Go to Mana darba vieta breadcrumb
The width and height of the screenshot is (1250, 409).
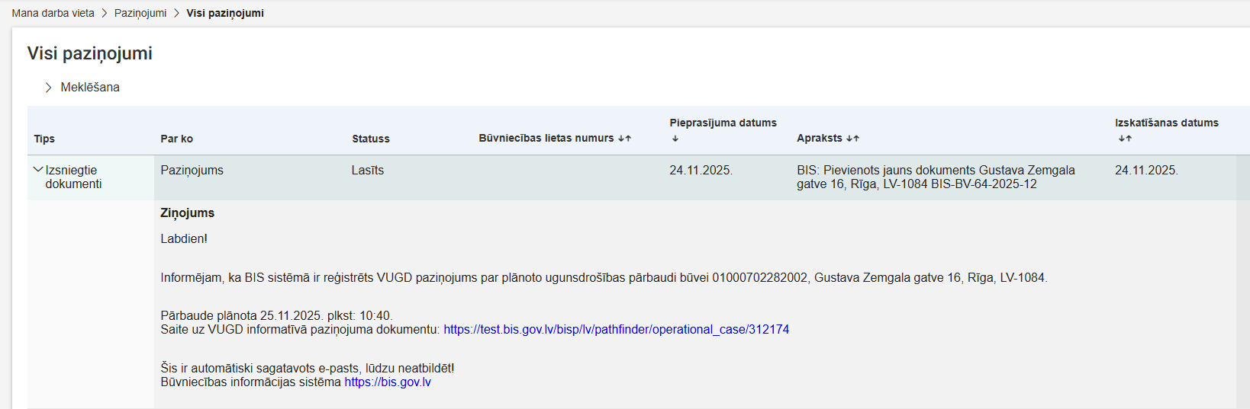53,13
